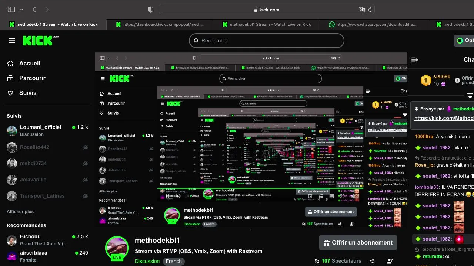Toggle the Kick hamburger menu
The height and width of the screenshot is (266, 474).
point(12,41)
